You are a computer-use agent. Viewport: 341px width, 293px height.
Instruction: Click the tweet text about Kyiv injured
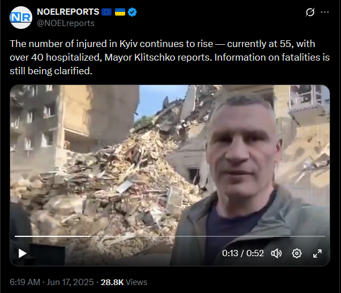click(169, 57)
